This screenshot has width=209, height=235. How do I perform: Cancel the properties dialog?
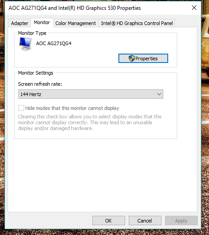click(x=145, y=220)
